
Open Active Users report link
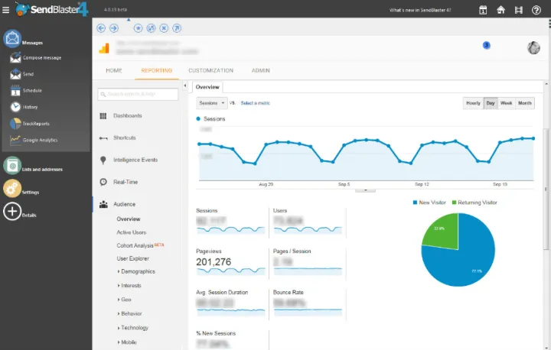coord(131,232)
